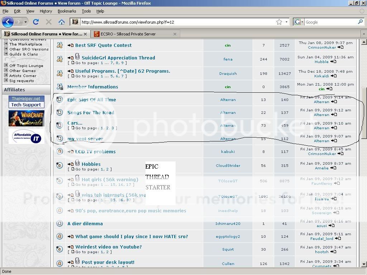Open the Tools menu
367x275 pixels.
coord(86,11)
